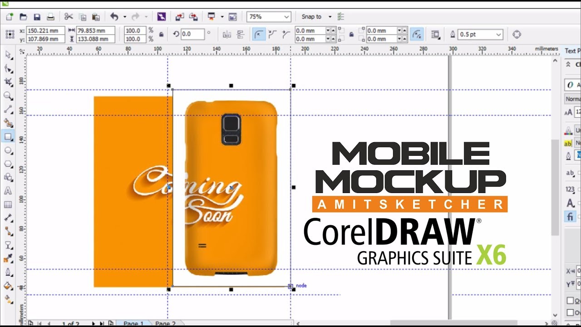
Task: Select the Color Eyedropper tool
Action: pos(8,259)
